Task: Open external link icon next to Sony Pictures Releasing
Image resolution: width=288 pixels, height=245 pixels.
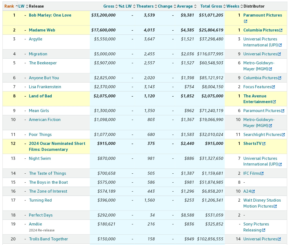Action: pyautogui.click(x=264, y=230)
